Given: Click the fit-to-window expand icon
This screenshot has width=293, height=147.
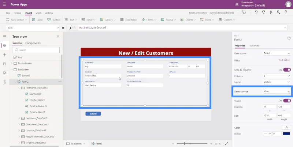Looking at the screenshot, I should pyautogui.click(x=226, y=144).
